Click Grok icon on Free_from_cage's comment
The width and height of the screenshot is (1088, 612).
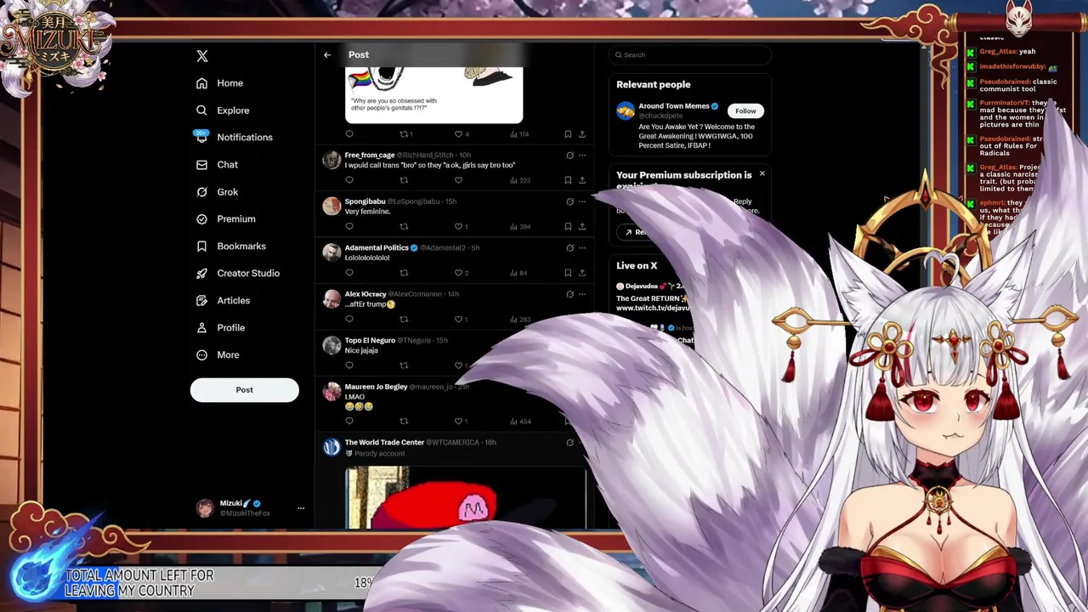click(569, 156)
